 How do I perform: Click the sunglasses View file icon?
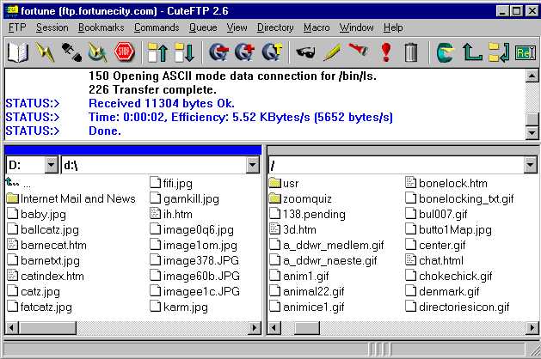(x=305, y=52)
